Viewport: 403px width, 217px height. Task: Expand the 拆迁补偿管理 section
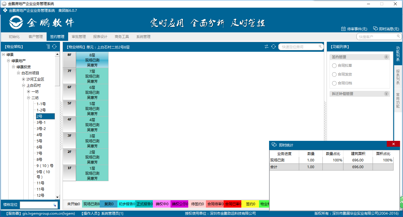[386, 94]
